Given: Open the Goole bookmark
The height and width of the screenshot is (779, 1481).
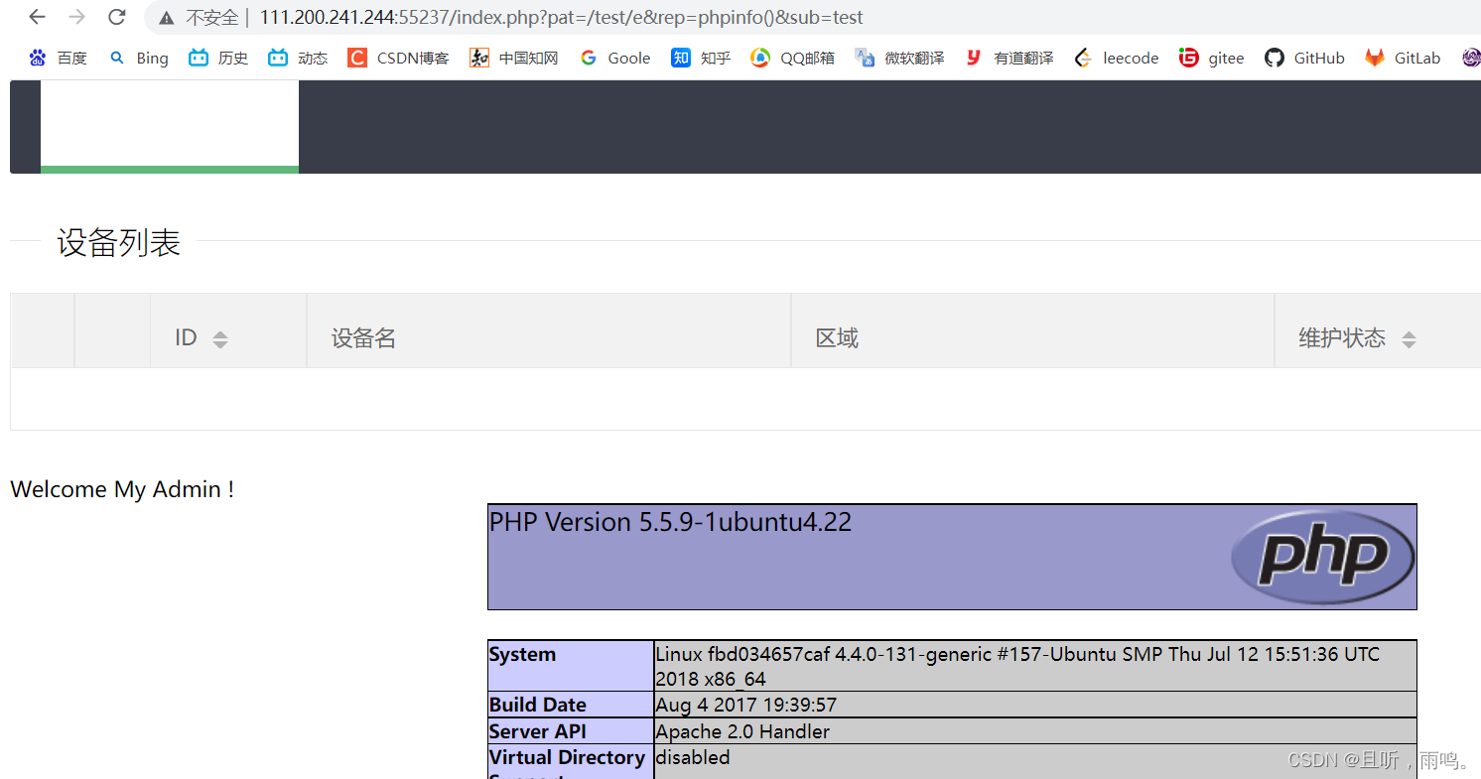Looking at the screenshot, I should 615,58.
